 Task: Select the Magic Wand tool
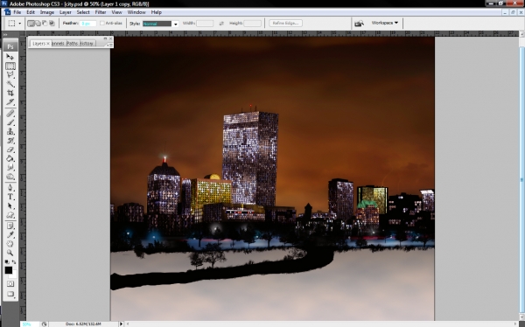tap(10, 84)
